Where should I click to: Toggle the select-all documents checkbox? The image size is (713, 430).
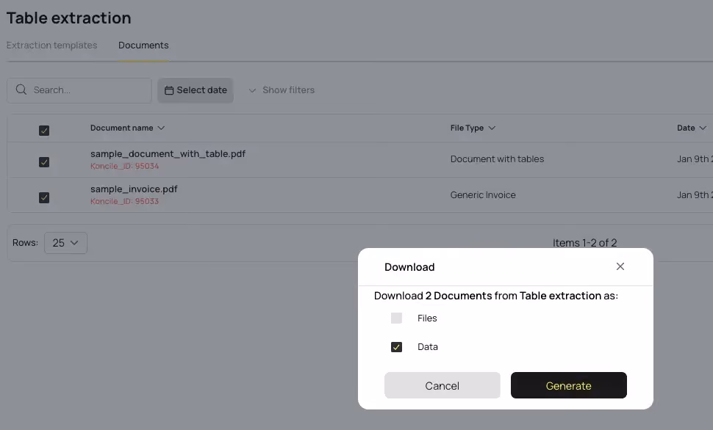pos(44,131)
